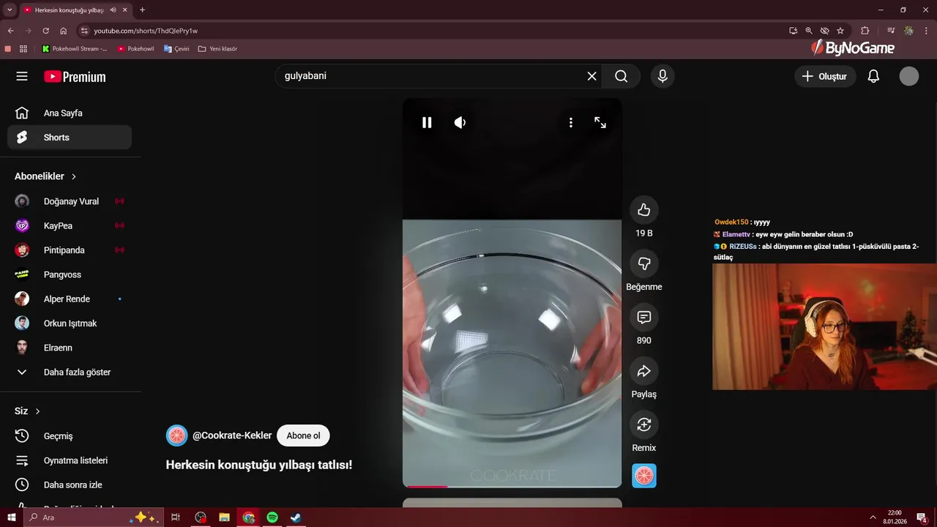Open the @Cookrate-Kekler channel link
This screenshot has height=527, width=937.
232,436
